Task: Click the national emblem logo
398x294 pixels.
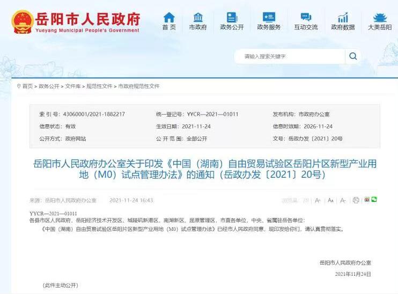Action: pyautogui.click(x=22, y=21)
